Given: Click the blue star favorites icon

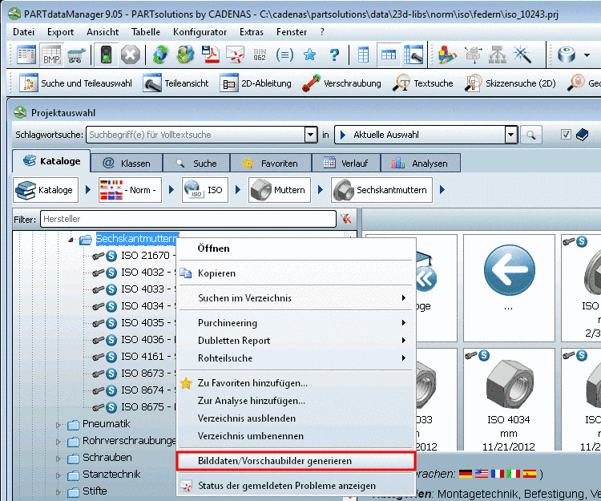Looking at the screenshot, I should click(x=309, y=55).
